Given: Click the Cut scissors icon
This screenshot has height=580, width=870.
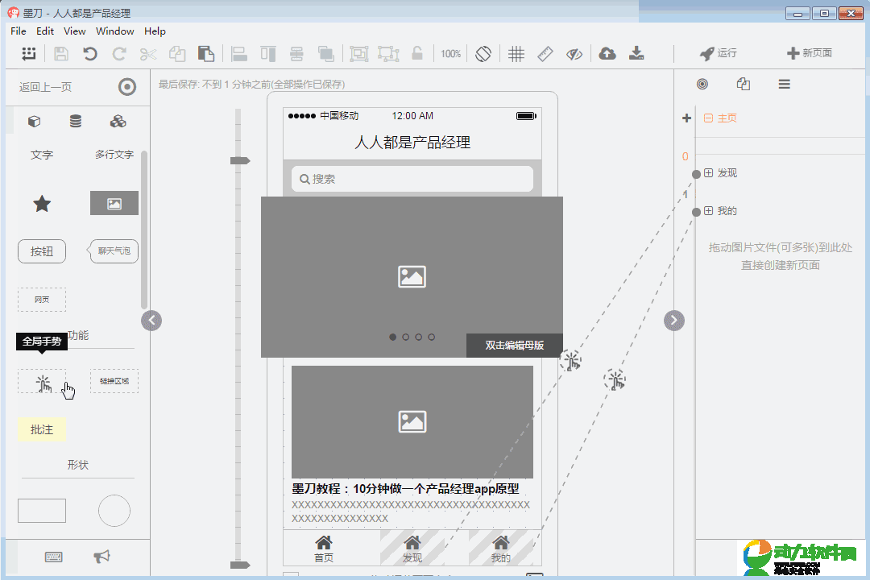Looking at the screenshot, I should point(148,53).
